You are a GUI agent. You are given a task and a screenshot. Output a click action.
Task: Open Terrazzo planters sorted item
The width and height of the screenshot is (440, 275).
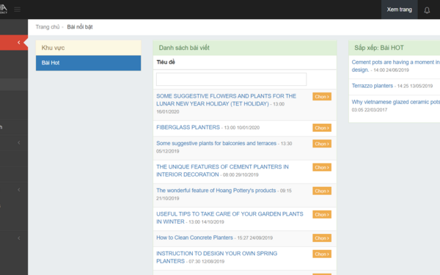373,86
